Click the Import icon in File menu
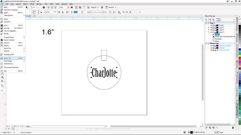 coord(2,42)
